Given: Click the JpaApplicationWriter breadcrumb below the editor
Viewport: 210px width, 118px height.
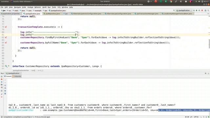Looking at the screenshot, I should coord(21,70).
